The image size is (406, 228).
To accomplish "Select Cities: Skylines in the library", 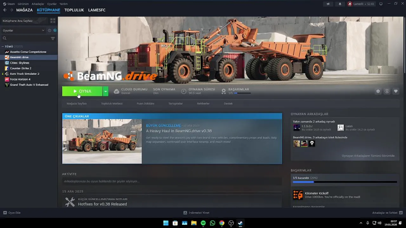I will click(x=29, y=63).
